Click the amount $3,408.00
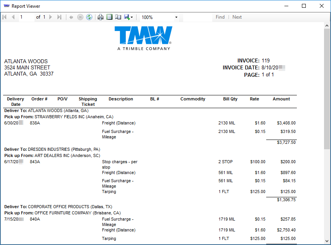 (286, 123)
